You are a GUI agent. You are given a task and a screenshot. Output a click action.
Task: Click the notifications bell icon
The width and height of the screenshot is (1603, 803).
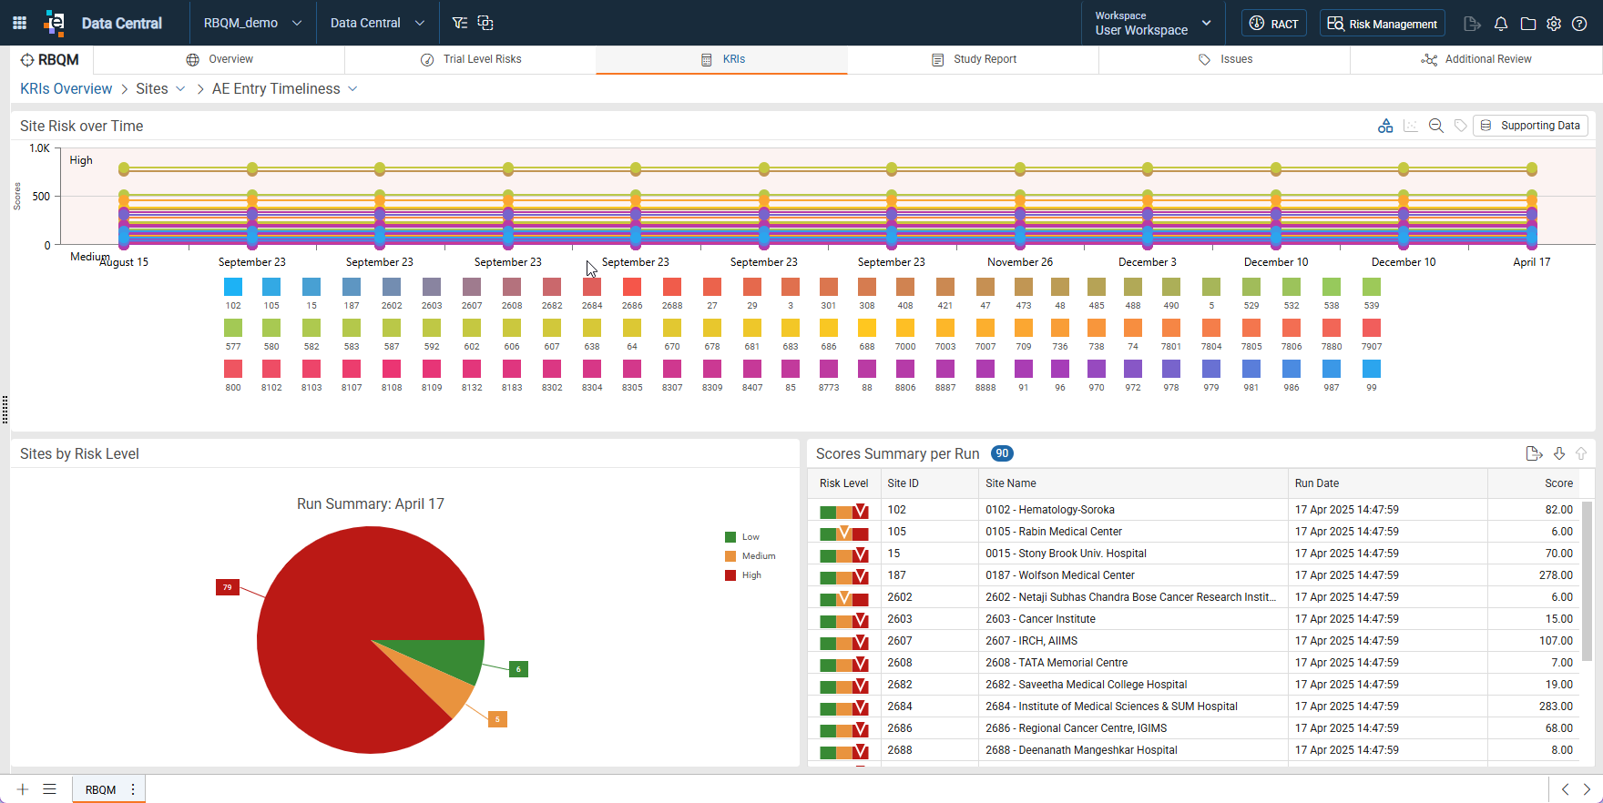(x=1501, y=24)
